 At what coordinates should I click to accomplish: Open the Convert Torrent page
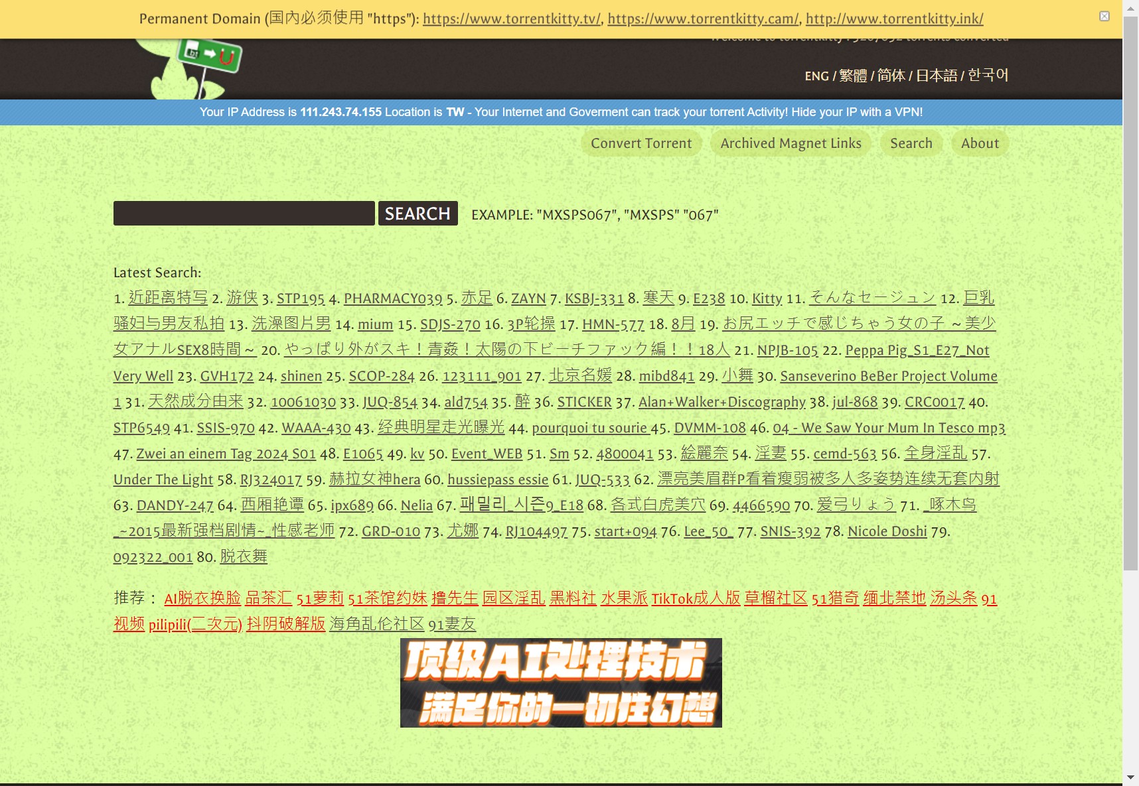(x=641, y=143)
